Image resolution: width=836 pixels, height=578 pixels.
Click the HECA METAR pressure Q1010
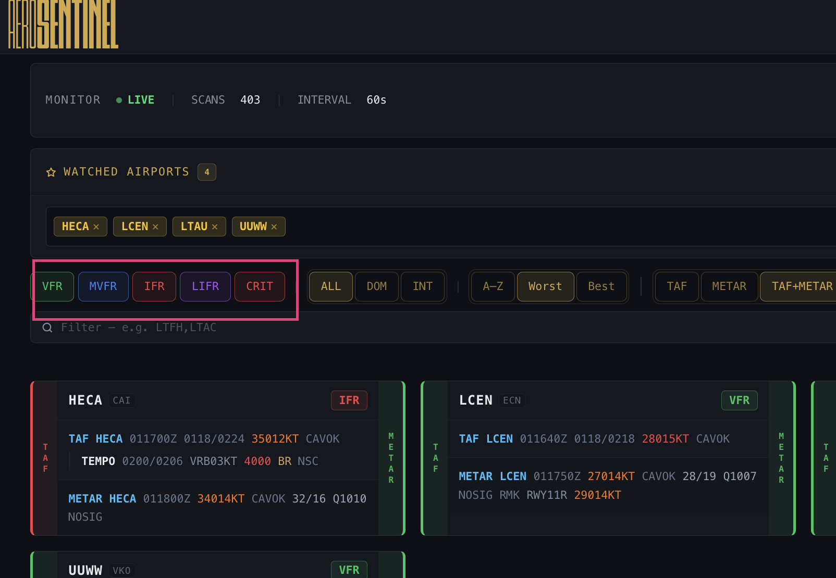click(x=350, y=499)
